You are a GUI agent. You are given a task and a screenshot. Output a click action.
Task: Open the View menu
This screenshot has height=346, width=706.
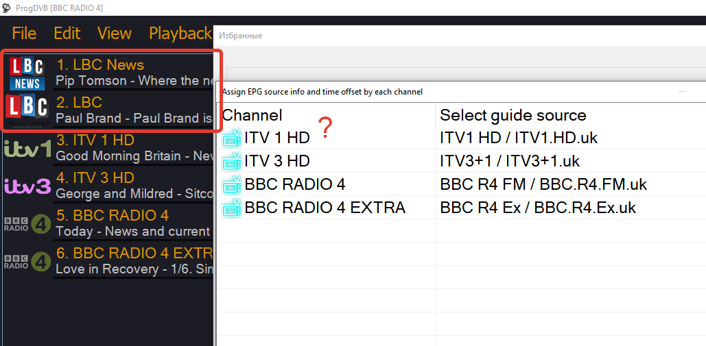(114, 34)
